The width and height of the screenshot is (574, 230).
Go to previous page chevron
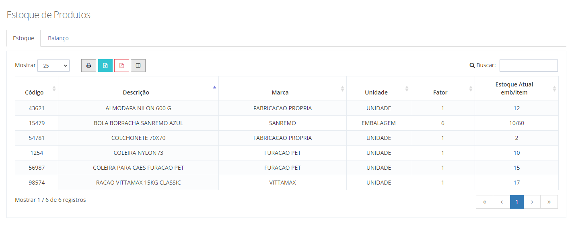502,202
